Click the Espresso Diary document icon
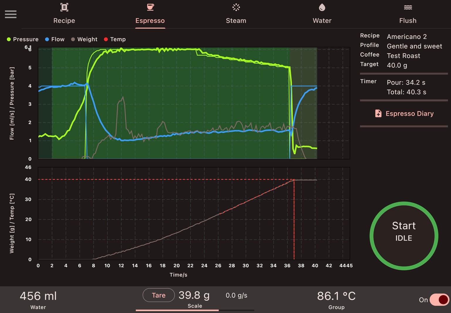 (x=378, y=114)
